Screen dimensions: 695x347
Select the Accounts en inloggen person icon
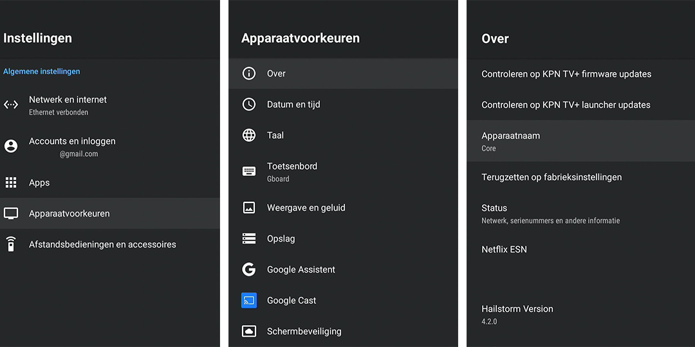point(11,146)
